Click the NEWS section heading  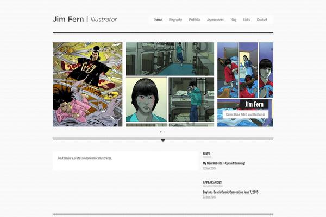206,154
